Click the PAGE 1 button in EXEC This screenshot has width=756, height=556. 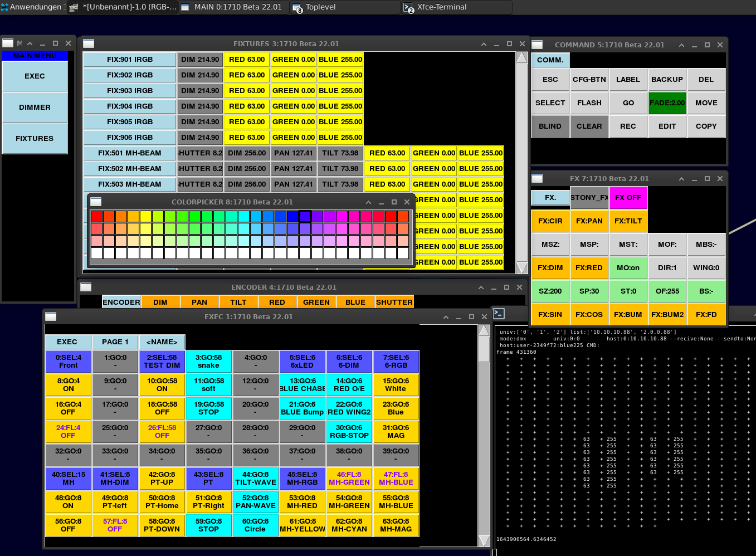tap(115, 342)
